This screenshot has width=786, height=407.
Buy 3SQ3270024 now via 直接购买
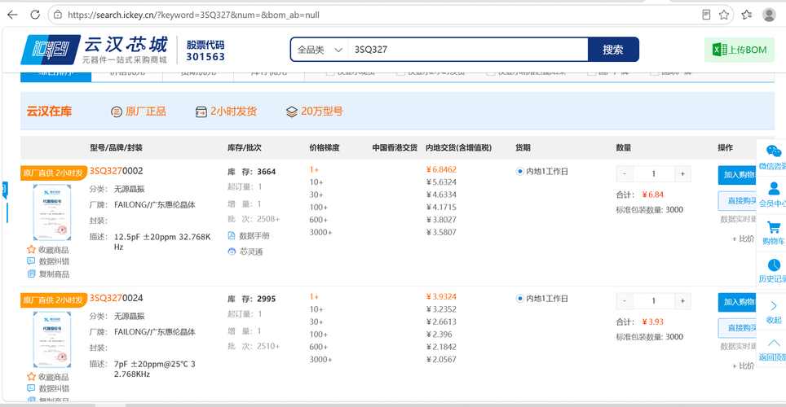[738, 327]
